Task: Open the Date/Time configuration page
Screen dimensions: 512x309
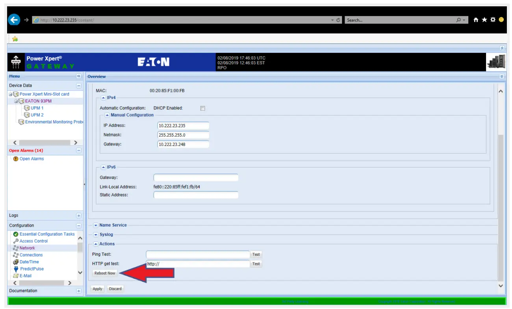Action: [29, 262]
